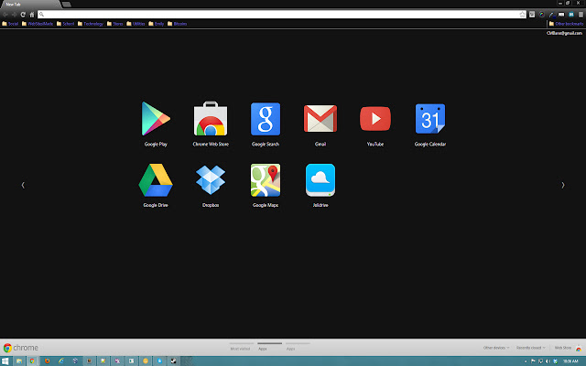
Task: Click the forward navigation arrow
Action: coord(14,15)
